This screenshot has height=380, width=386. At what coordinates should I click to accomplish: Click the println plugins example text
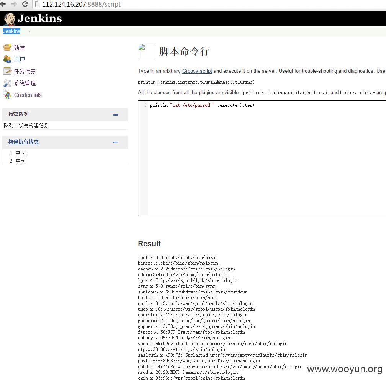[x=196, y=82]
